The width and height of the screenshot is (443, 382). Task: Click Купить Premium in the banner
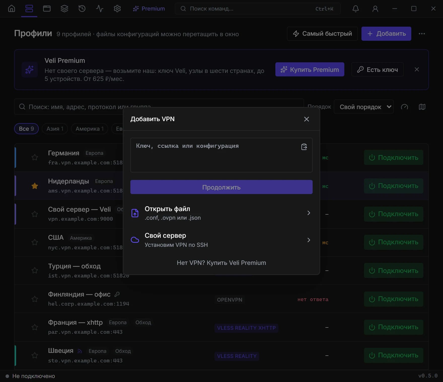[x=310, y=69]
